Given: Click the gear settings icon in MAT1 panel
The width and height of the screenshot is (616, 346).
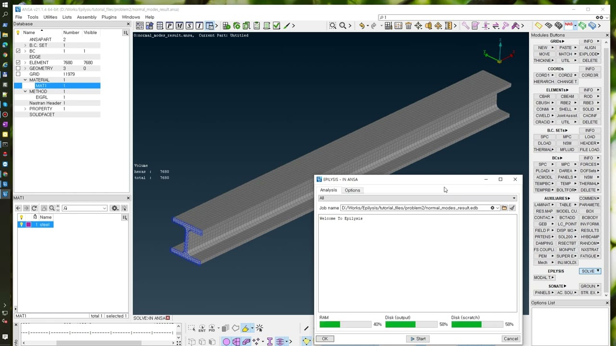Looking at the screenshot, I should pyautogui.click(x=115, y=208).
